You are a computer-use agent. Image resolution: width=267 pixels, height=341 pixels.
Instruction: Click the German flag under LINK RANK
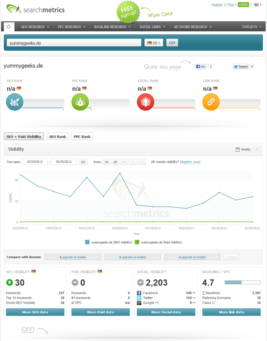(215, 88)
